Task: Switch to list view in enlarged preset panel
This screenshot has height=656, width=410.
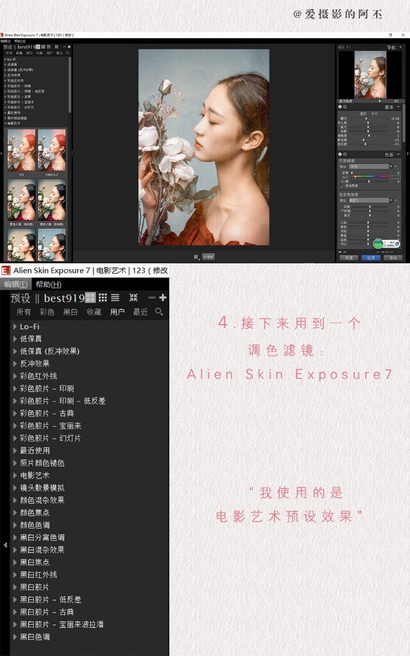Action: pos(115,297)
